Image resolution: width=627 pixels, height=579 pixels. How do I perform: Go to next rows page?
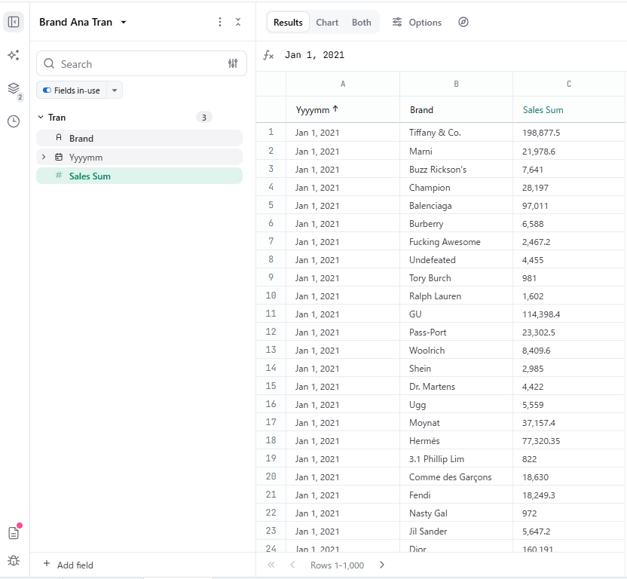tap(382, 565)
